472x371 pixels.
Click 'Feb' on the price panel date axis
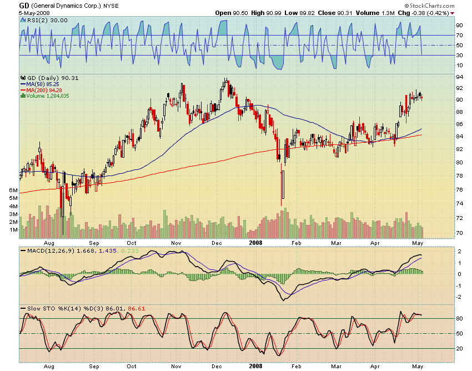click(x=296, y=243)
